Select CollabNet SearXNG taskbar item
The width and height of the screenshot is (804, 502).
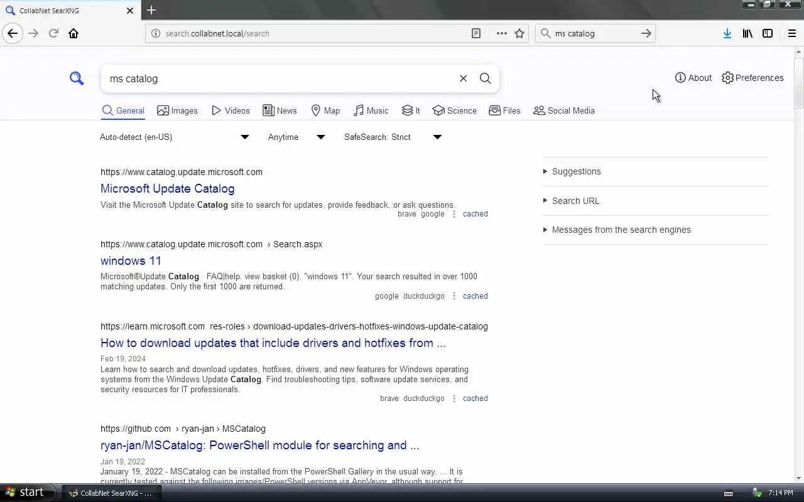111,493
